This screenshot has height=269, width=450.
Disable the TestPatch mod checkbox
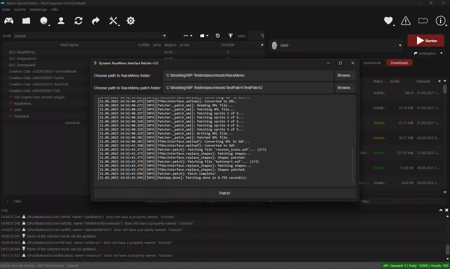coord(11,116)
